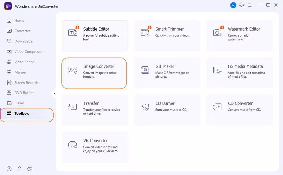Image resolution: width=283 pixels, height=175 pixels.
Task: Open the Fix Media Metadata tool
Action: point(240,73)
